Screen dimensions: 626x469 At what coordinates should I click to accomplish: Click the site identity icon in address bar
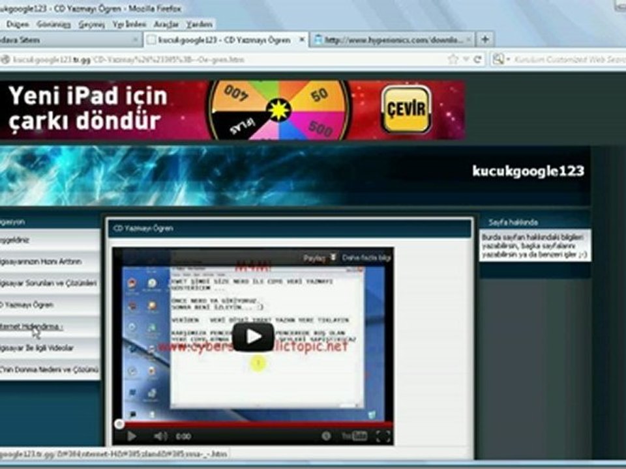pos(5,60)
